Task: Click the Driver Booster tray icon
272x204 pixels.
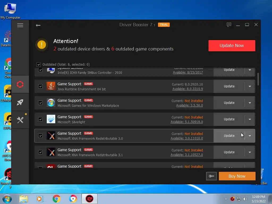Action: pyautogui.click(x=232, y=199)
